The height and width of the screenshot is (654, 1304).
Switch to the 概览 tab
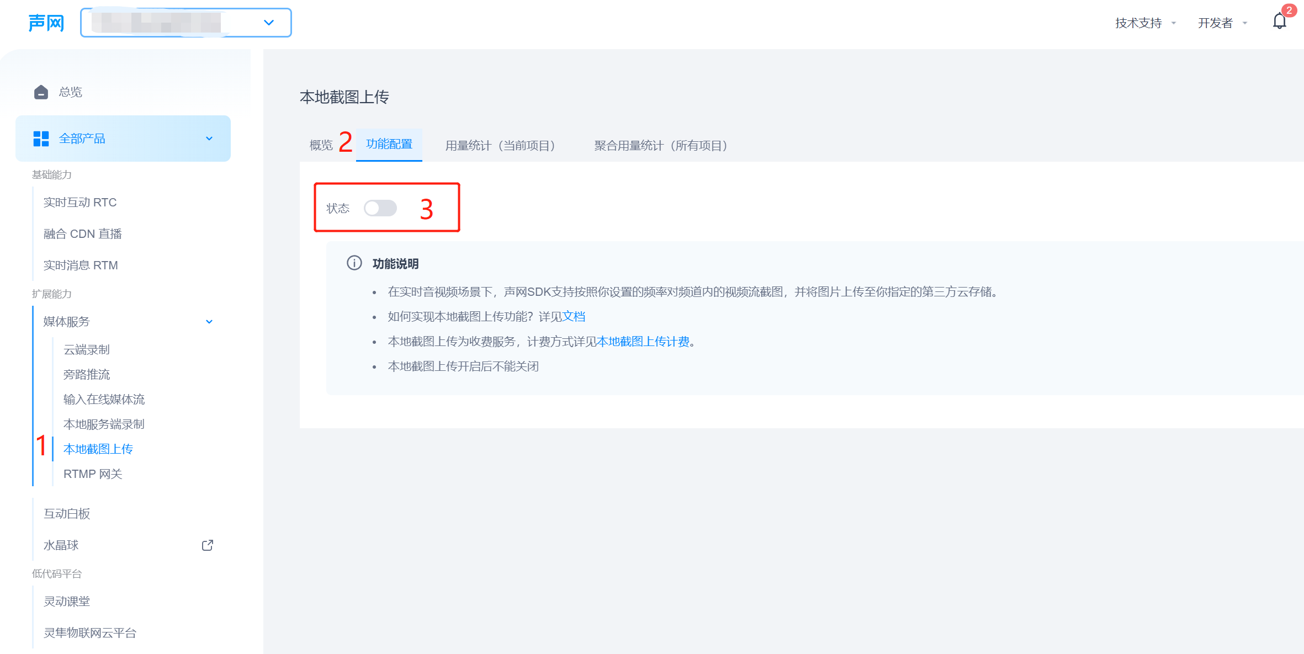click(321, 145)
